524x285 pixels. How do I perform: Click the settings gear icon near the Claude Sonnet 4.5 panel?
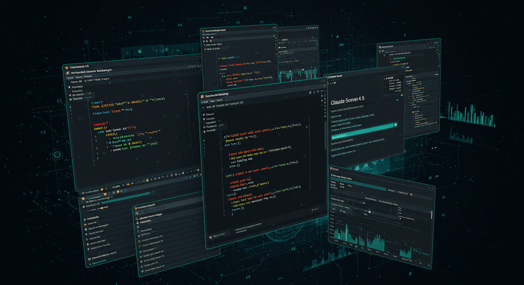click(402, 95)
